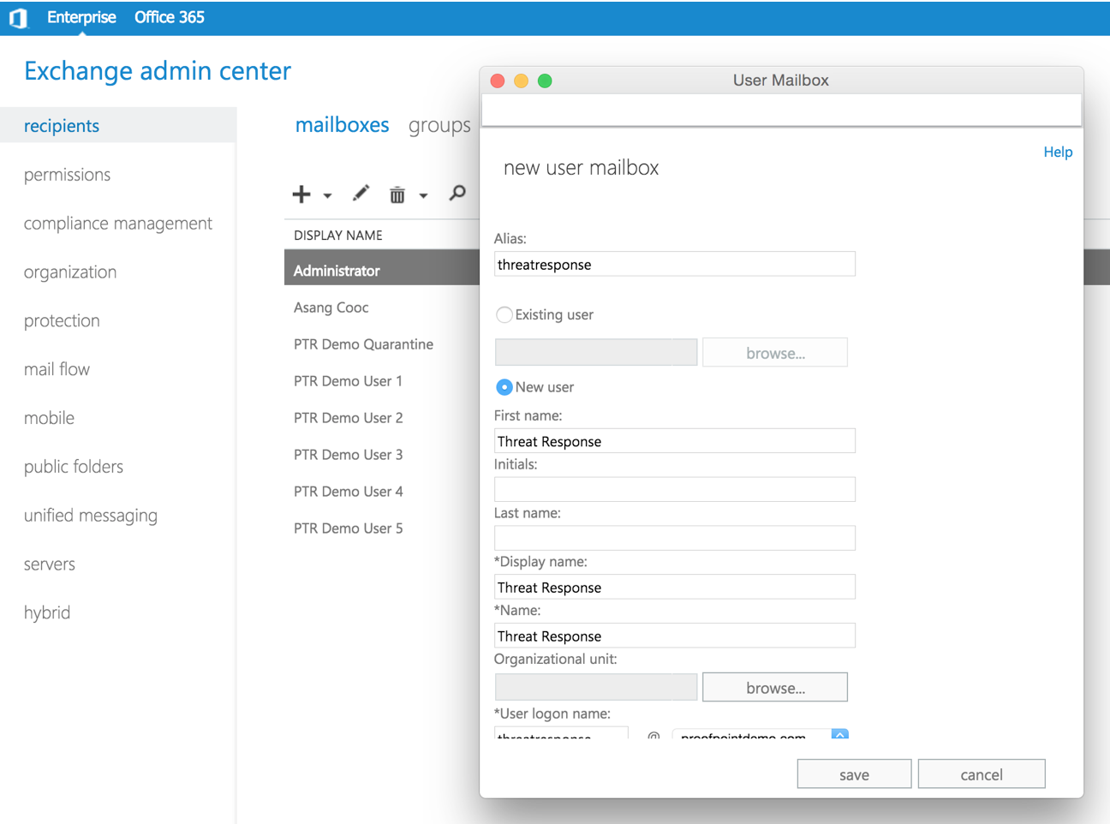This screenshot has width=1110, height=824.
Task: Open the mail flow section
Action: (x=57, y=369)
